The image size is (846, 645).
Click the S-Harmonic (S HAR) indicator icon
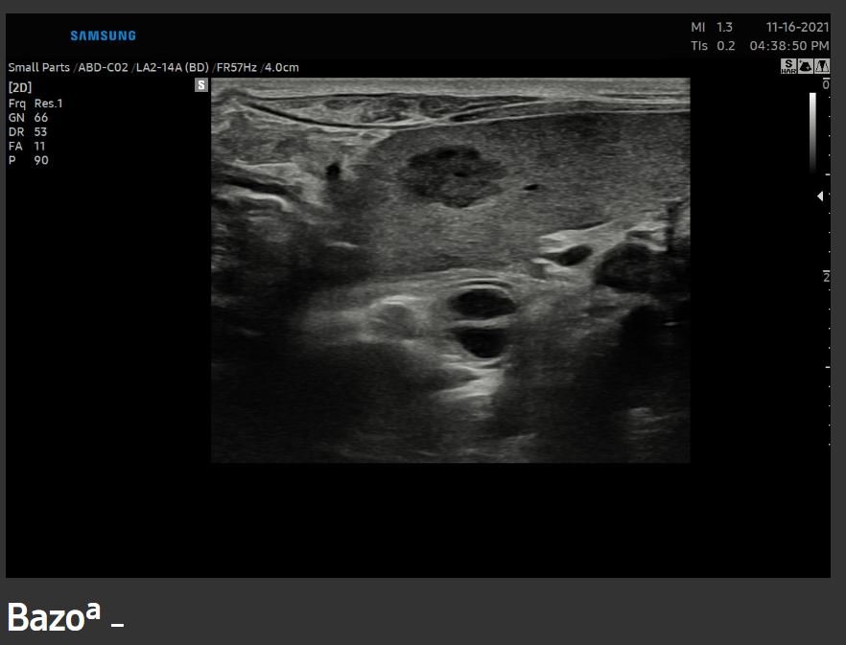pos(788,66)
